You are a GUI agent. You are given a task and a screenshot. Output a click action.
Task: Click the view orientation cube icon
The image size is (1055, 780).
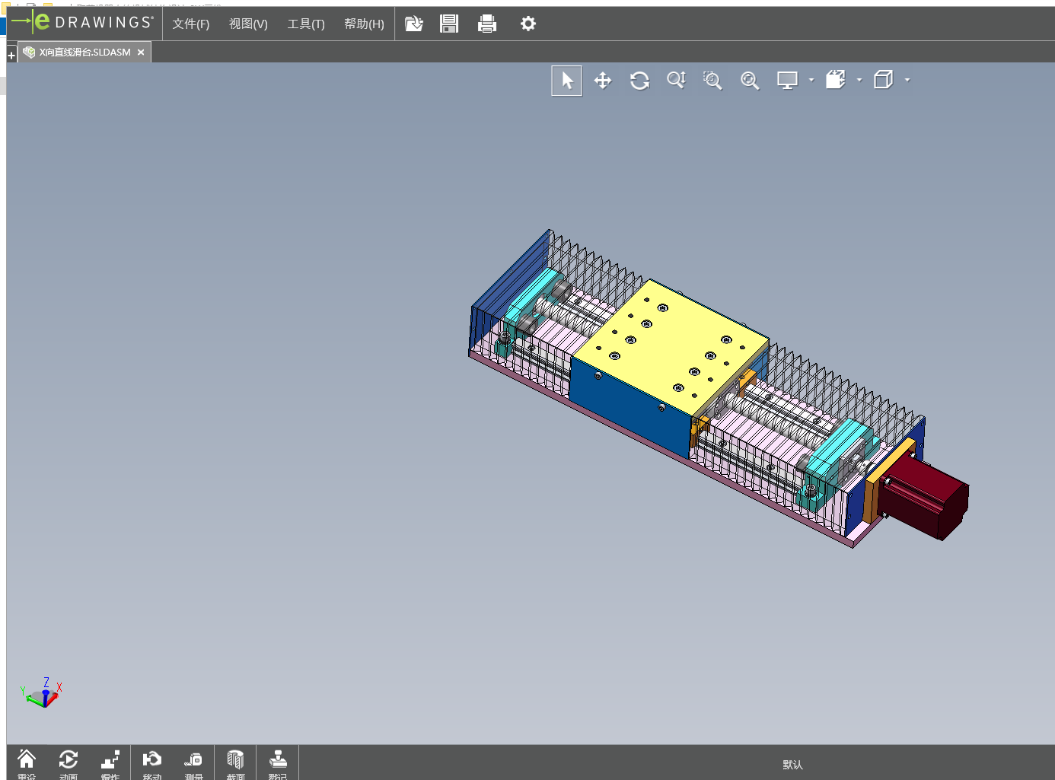pyautogui.click(x=836, y=80)
